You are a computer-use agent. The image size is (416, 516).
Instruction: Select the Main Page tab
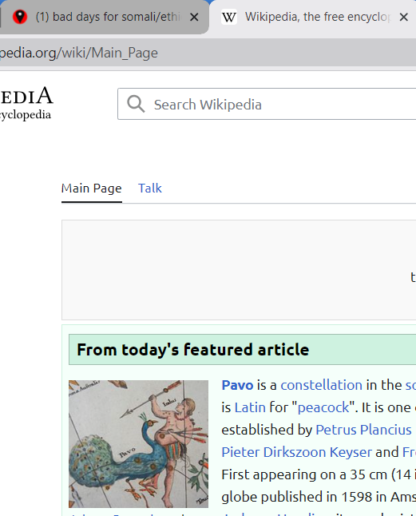point(91,189)
